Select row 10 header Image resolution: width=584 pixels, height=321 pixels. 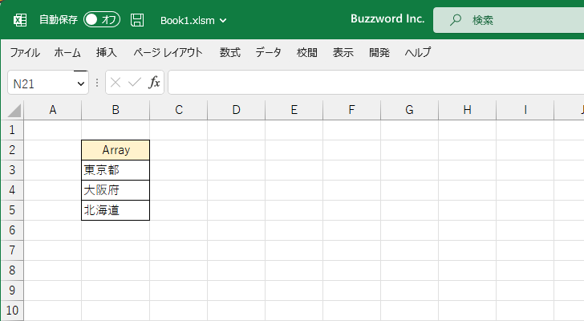tap(12, 311)
